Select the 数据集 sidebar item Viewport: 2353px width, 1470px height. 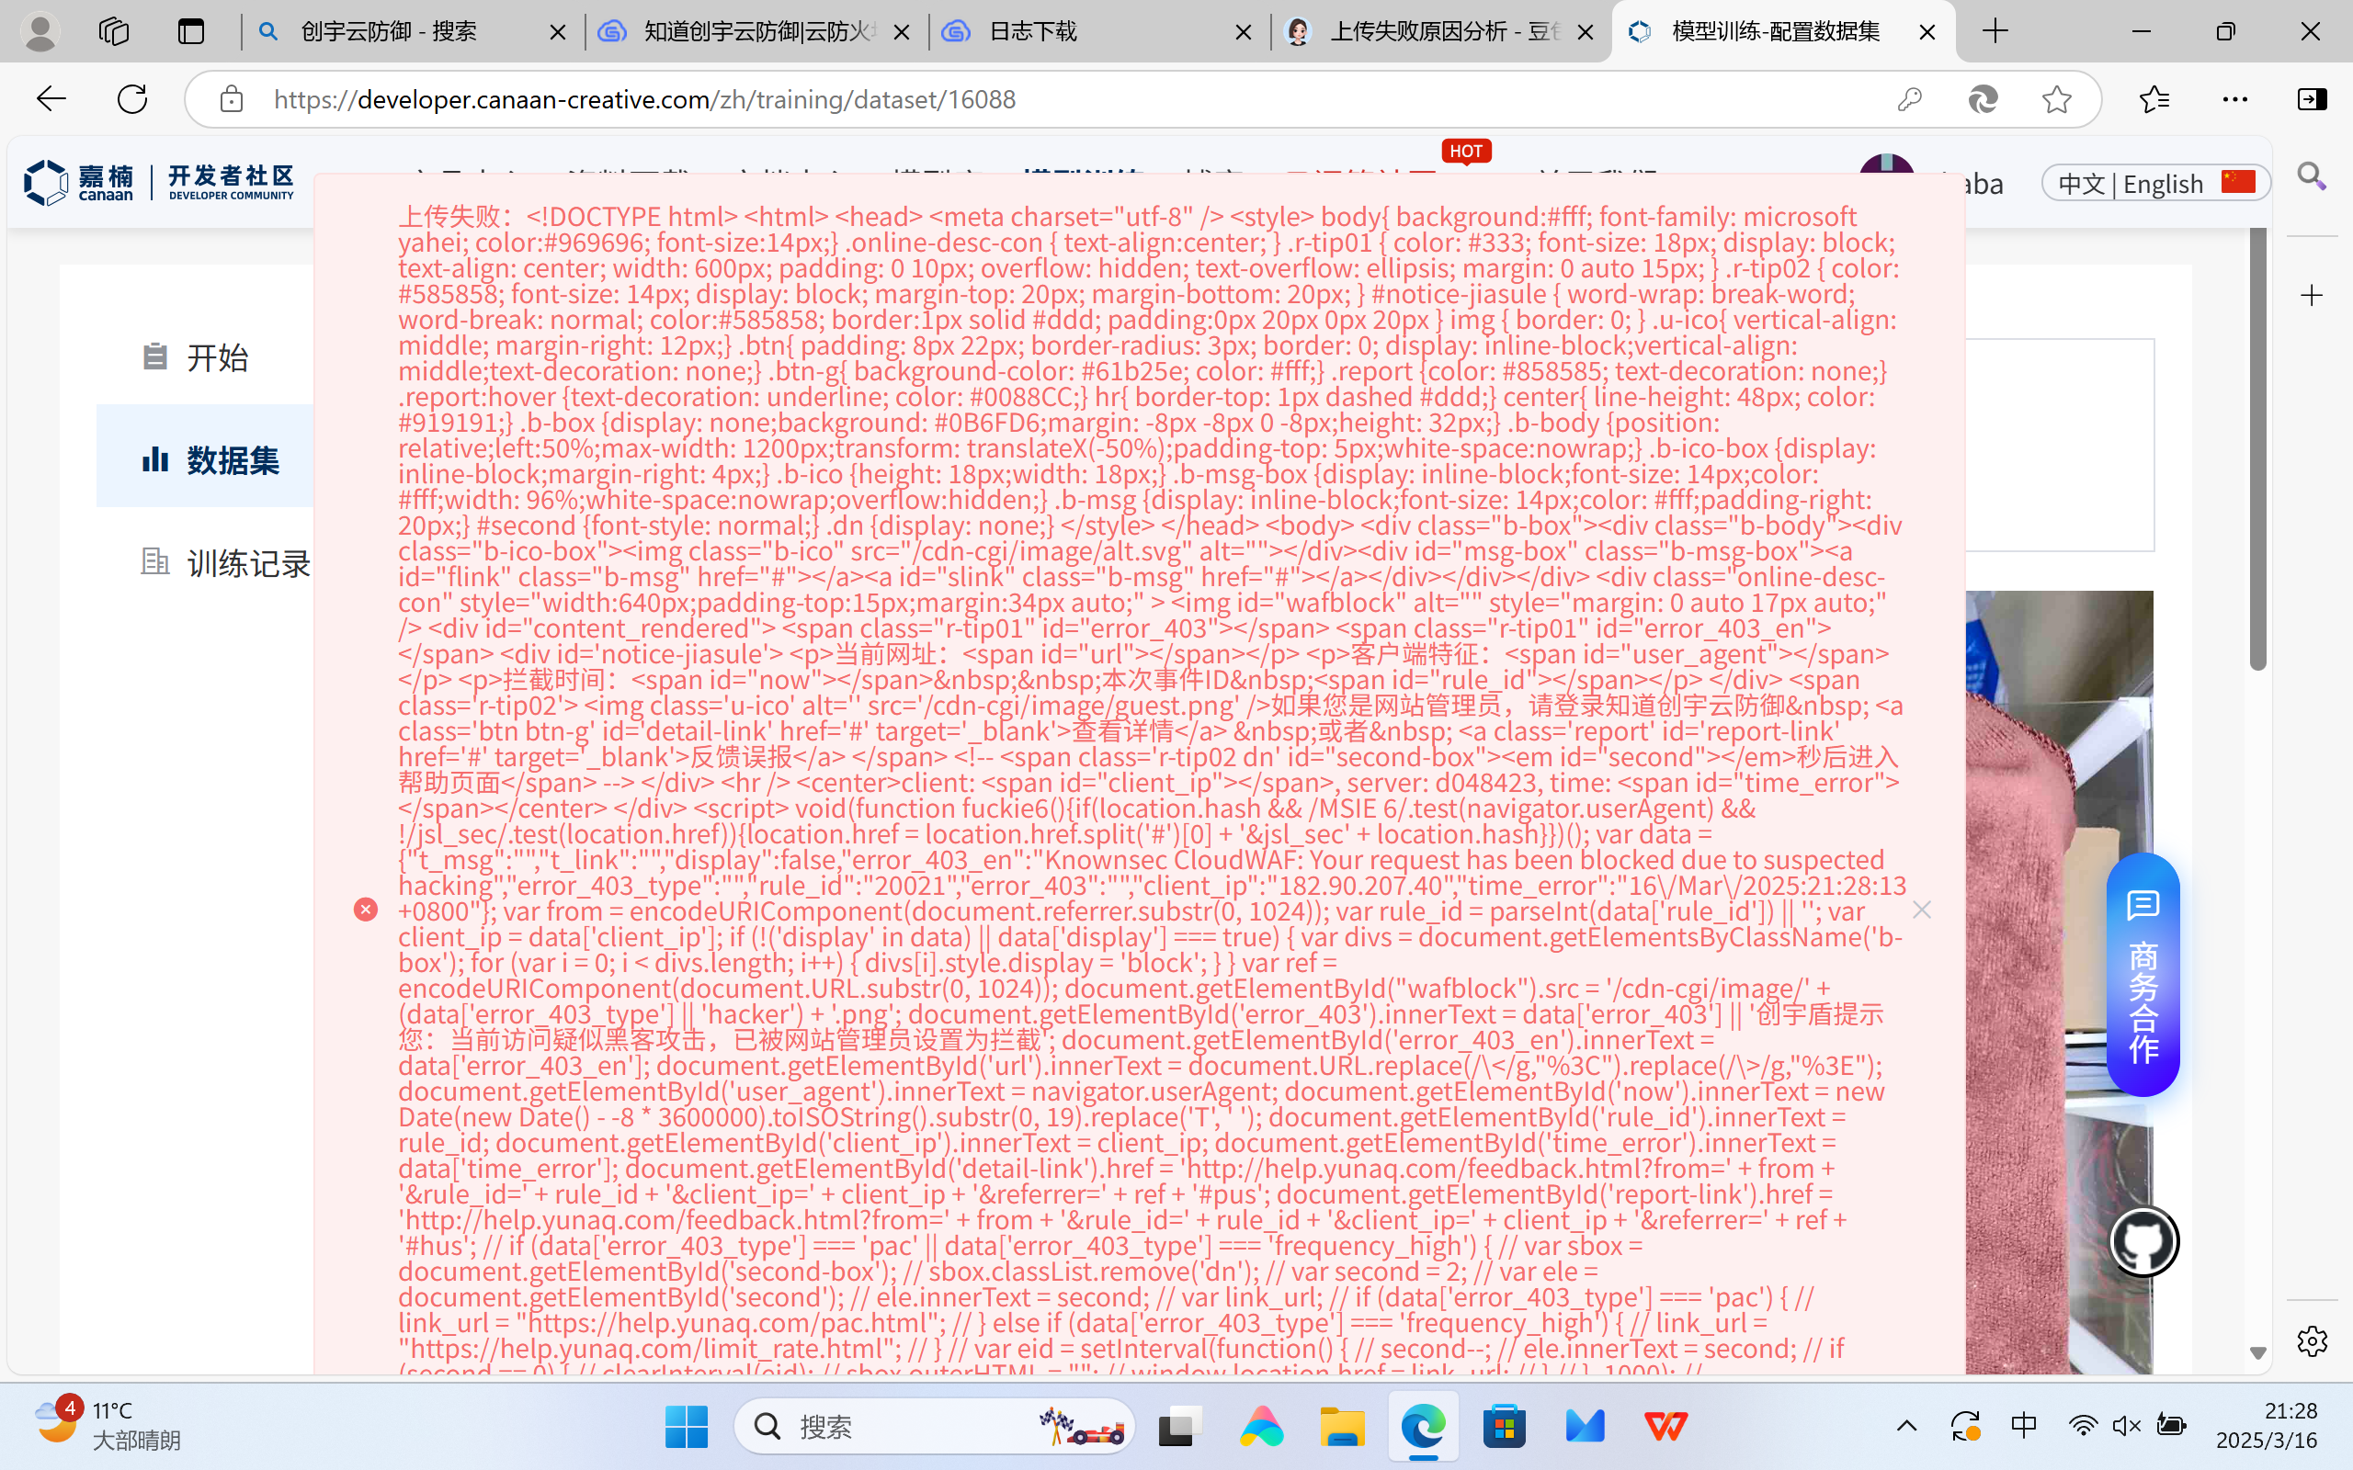click(204, 458)
